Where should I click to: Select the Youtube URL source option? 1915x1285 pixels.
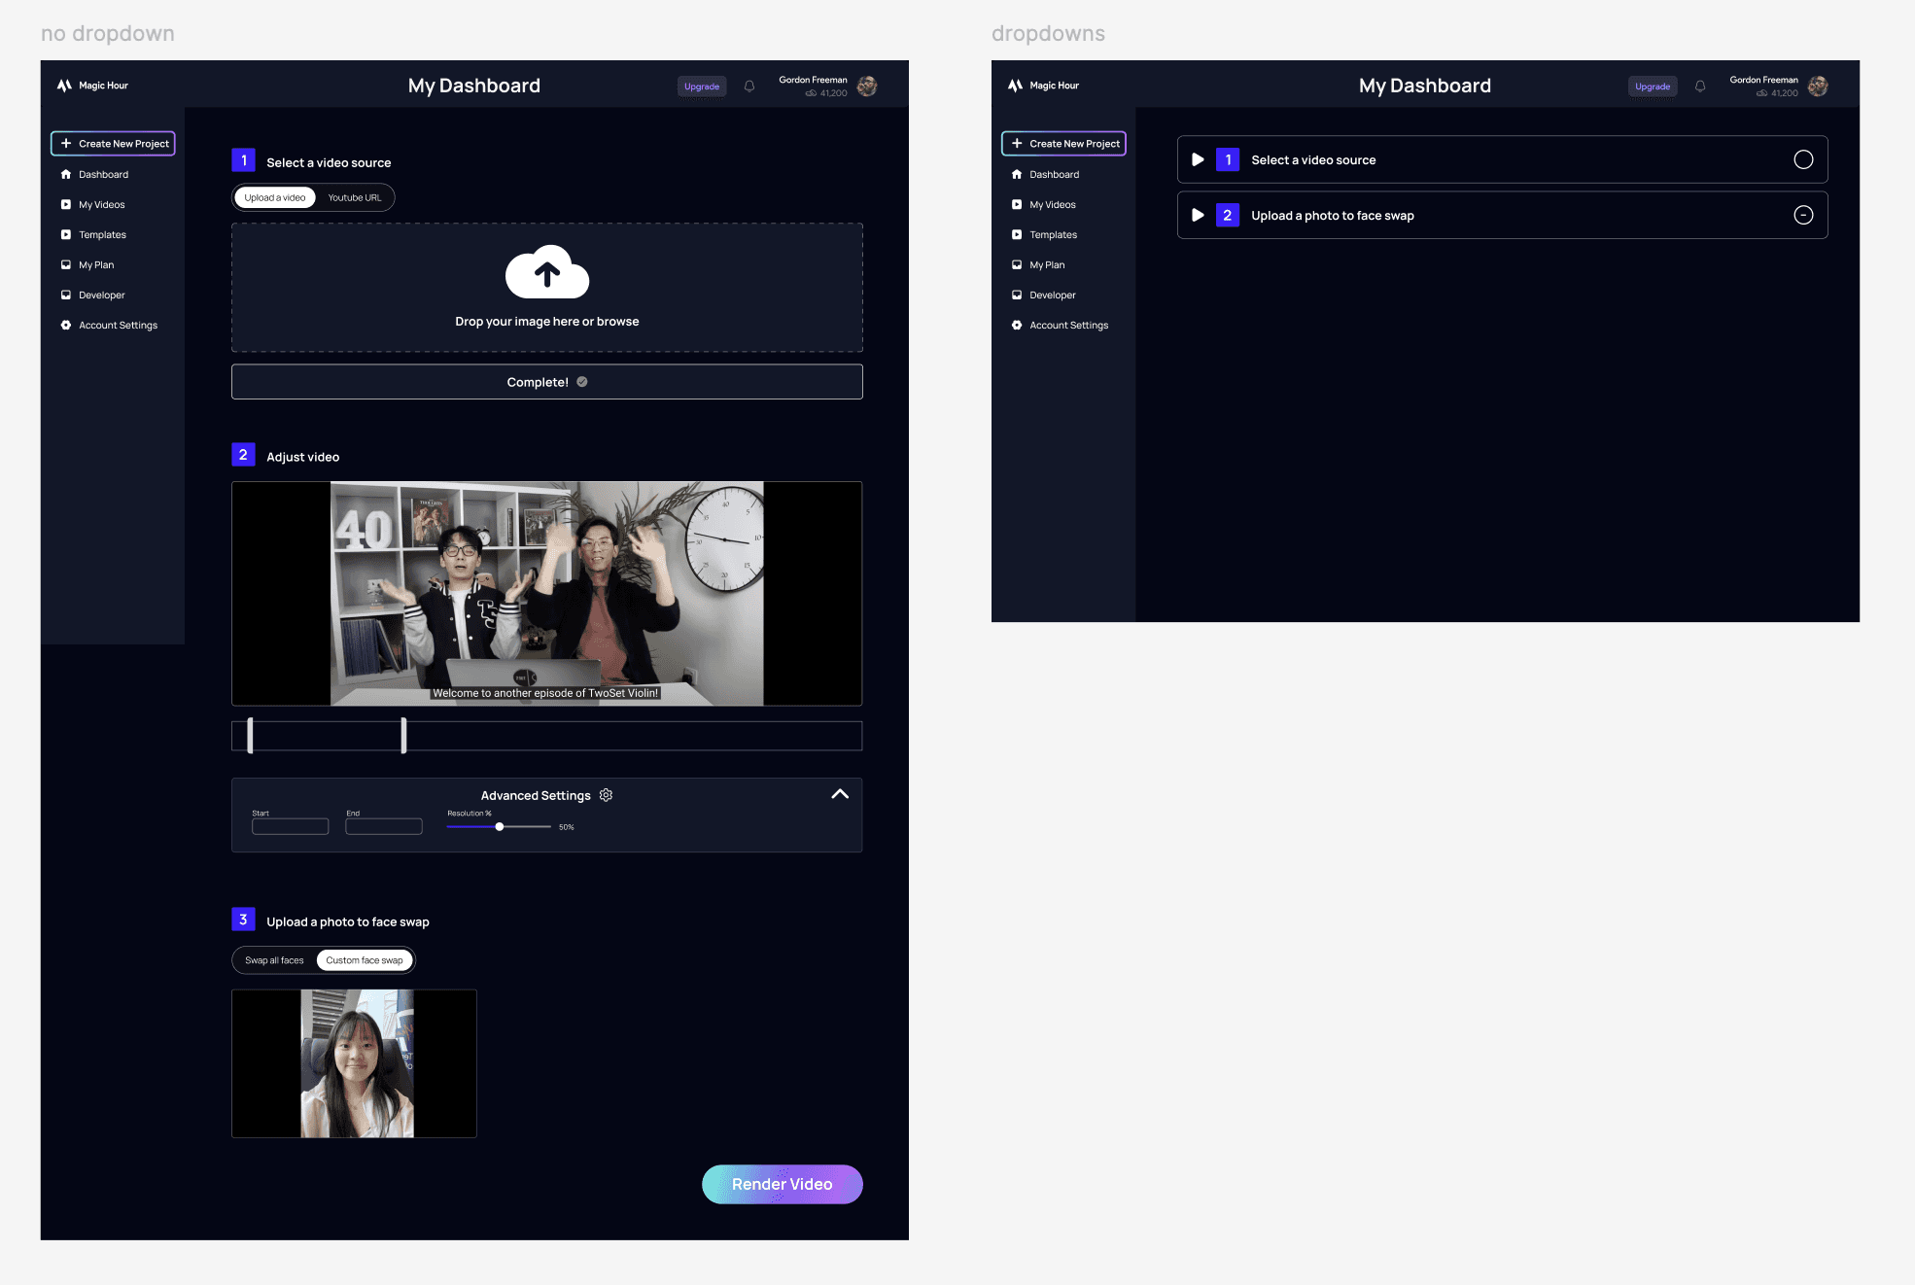coord(354,198)
